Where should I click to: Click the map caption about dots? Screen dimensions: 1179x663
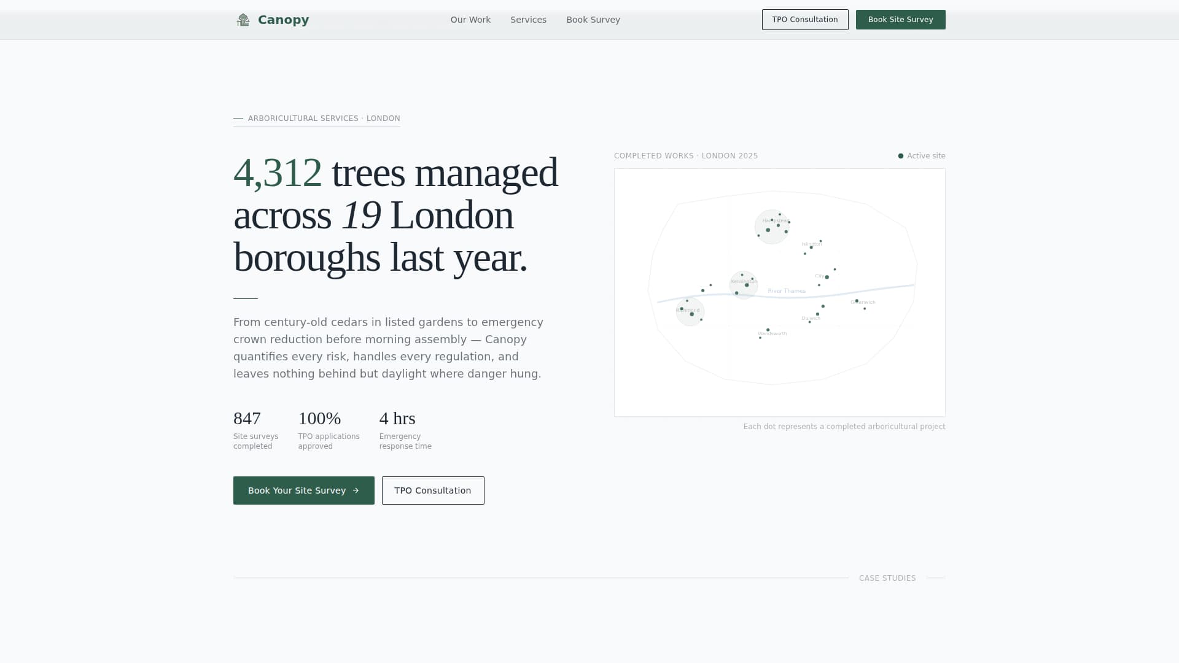[x=844, y=427]
